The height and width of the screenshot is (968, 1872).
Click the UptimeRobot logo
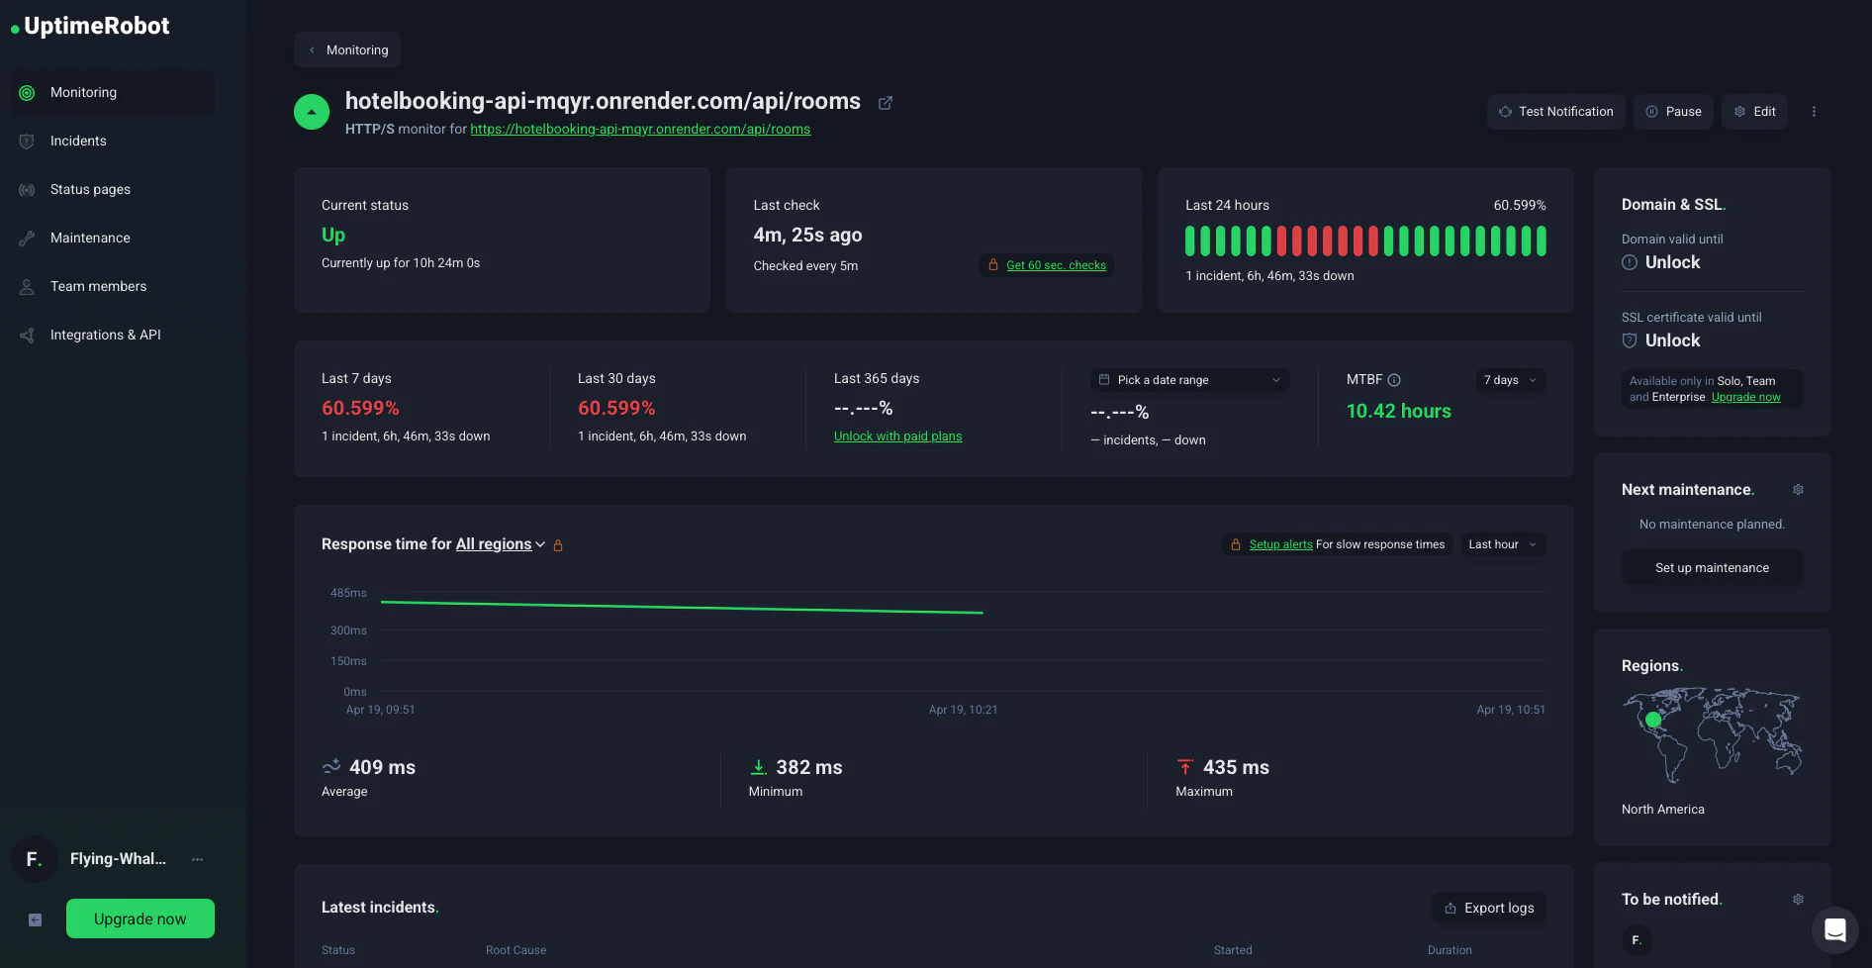(90, 27)
